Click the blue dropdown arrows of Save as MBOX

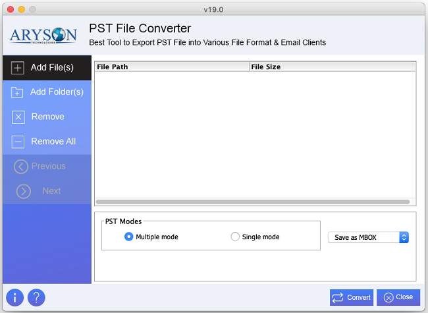point(404,237)
